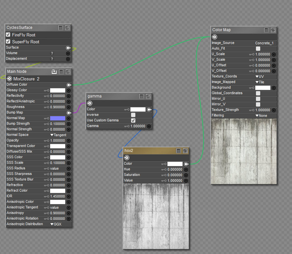This screenshot has height=254, width=292.
Task: Click the IOR value 1.450000
Action: point(57,196)
